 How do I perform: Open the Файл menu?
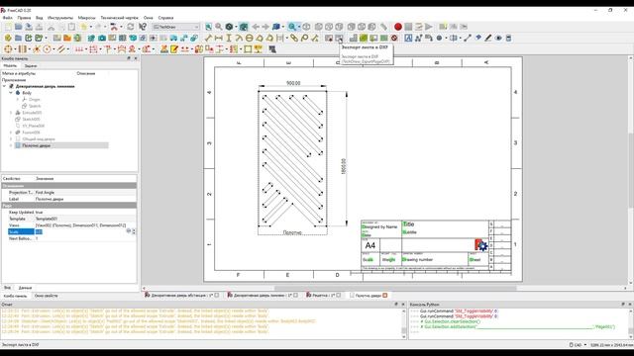pos(8,18)
